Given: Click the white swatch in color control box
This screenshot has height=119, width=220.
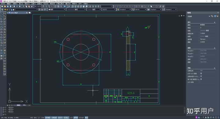Looking at the screenshot, I should [49, 9].
